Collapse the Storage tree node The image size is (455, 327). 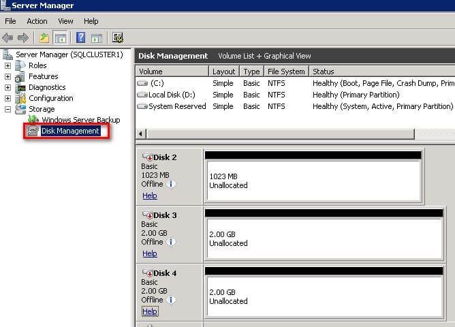[x=8, y=109]
